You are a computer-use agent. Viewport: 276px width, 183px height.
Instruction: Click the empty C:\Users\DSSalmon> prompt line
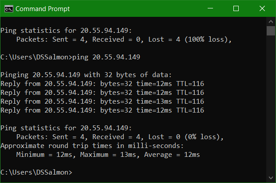point(36,172)
